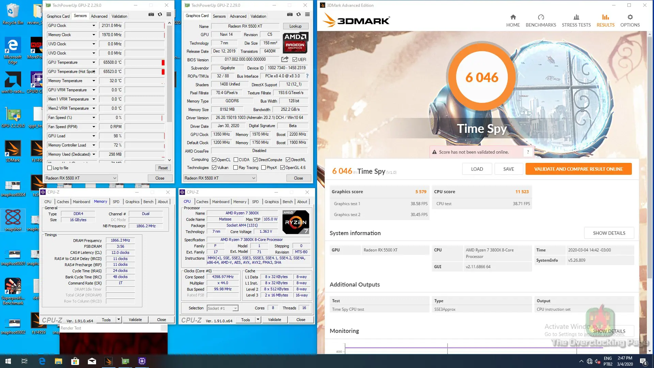Show details for System information
The height and width of the screenshot is (368, 654).
click(609, 233)
